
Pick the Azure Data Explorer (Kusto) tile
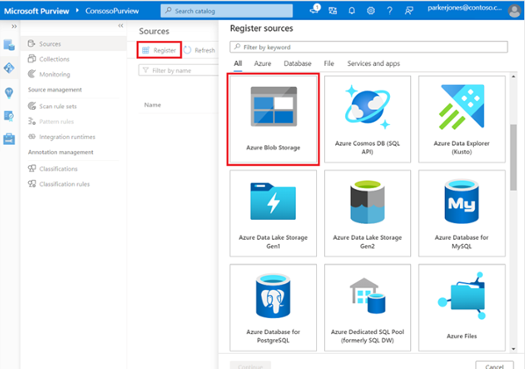[462, 119]
